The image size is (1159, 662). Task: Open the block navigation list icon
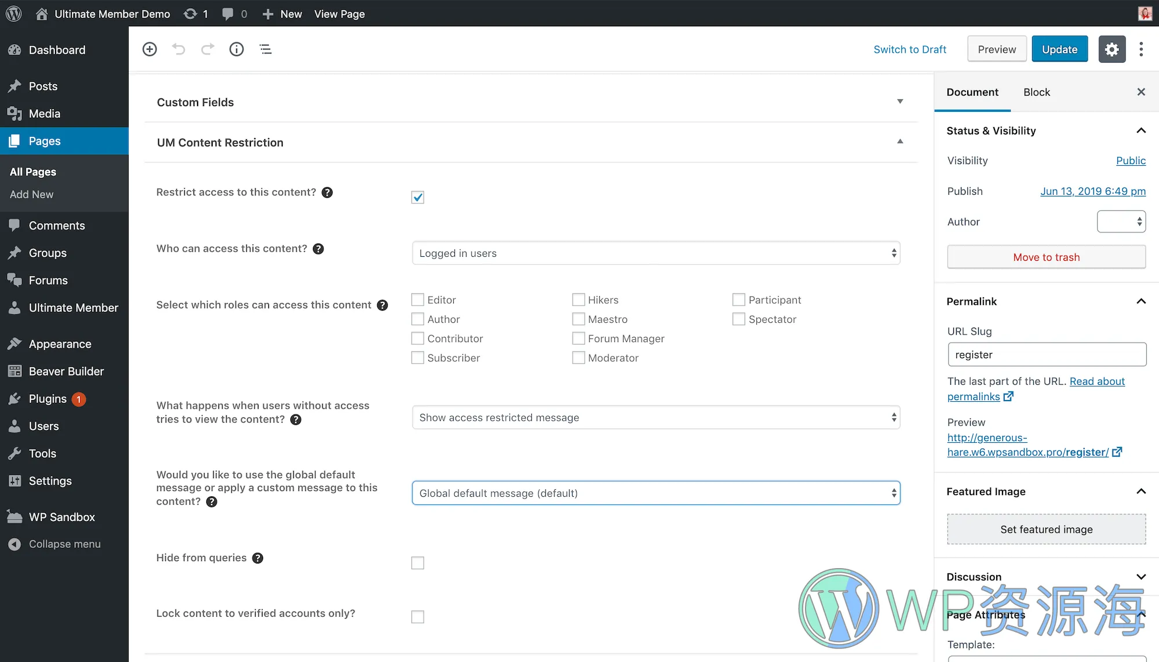coord(265,49)
